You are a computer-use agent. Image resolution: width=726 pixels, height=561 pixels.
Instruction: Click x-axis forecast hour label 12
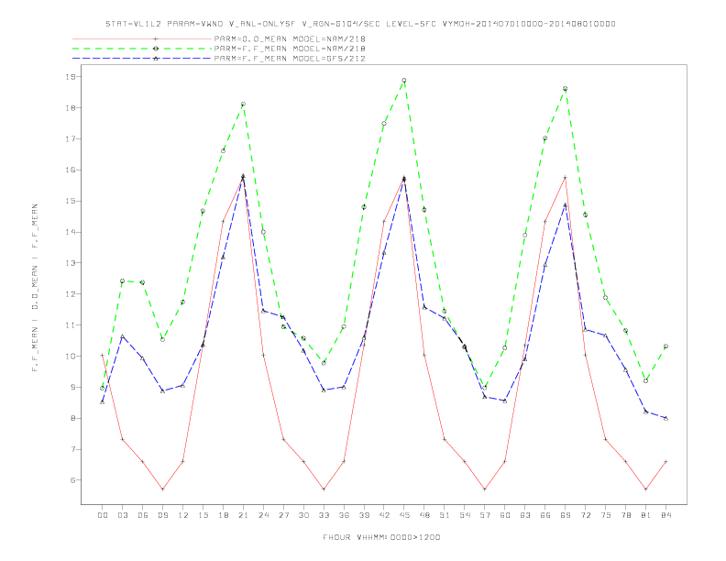click(x=183, y=515)
